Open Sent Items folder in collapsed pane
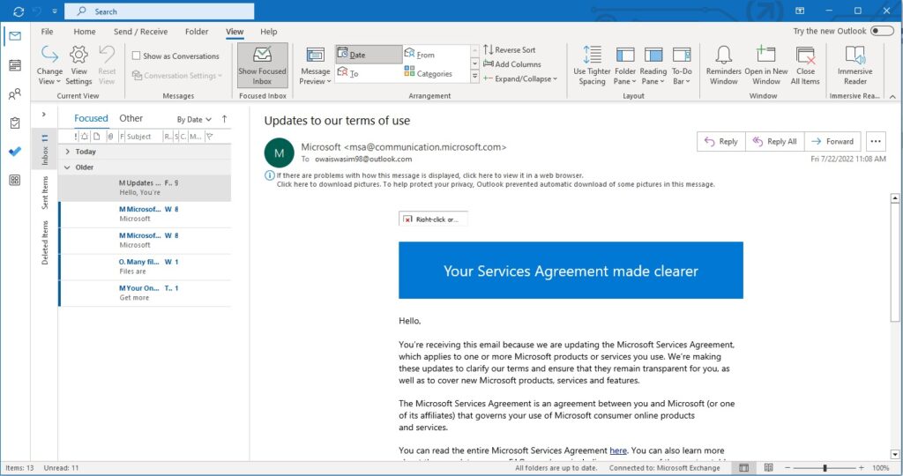The image size is (903, 476). pos(45,193)
